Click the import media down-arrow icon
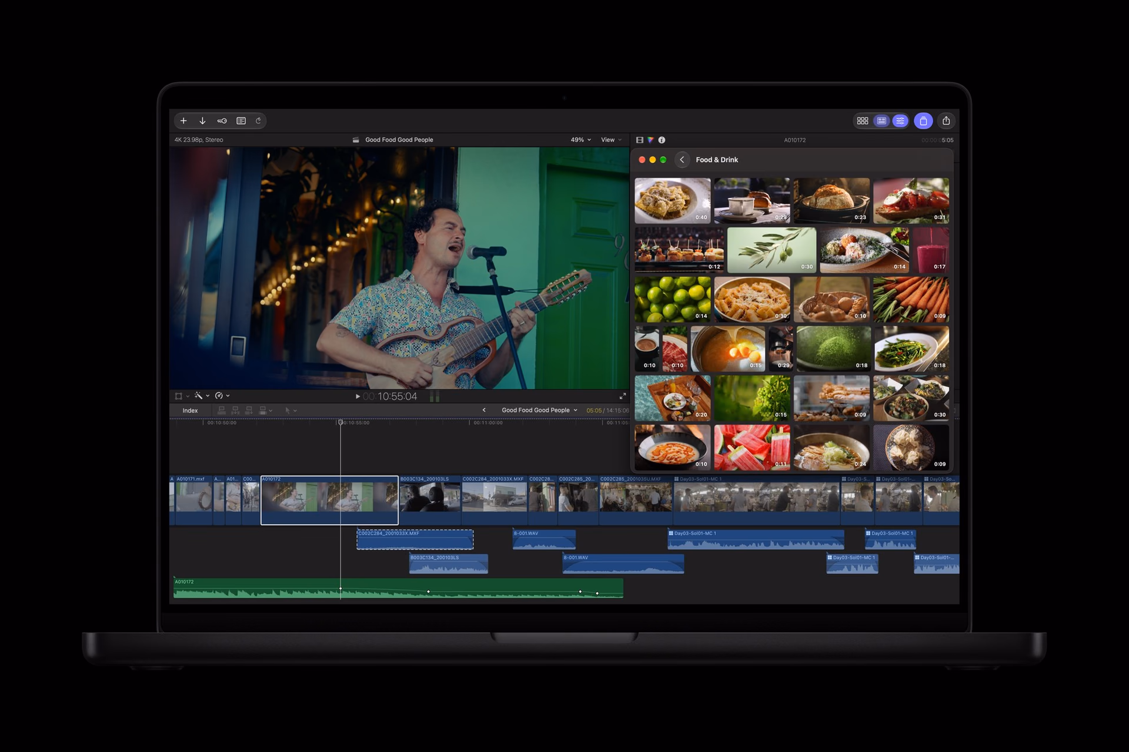Image resolution: width=1129 pixels, height=752 pixels. 202,121
